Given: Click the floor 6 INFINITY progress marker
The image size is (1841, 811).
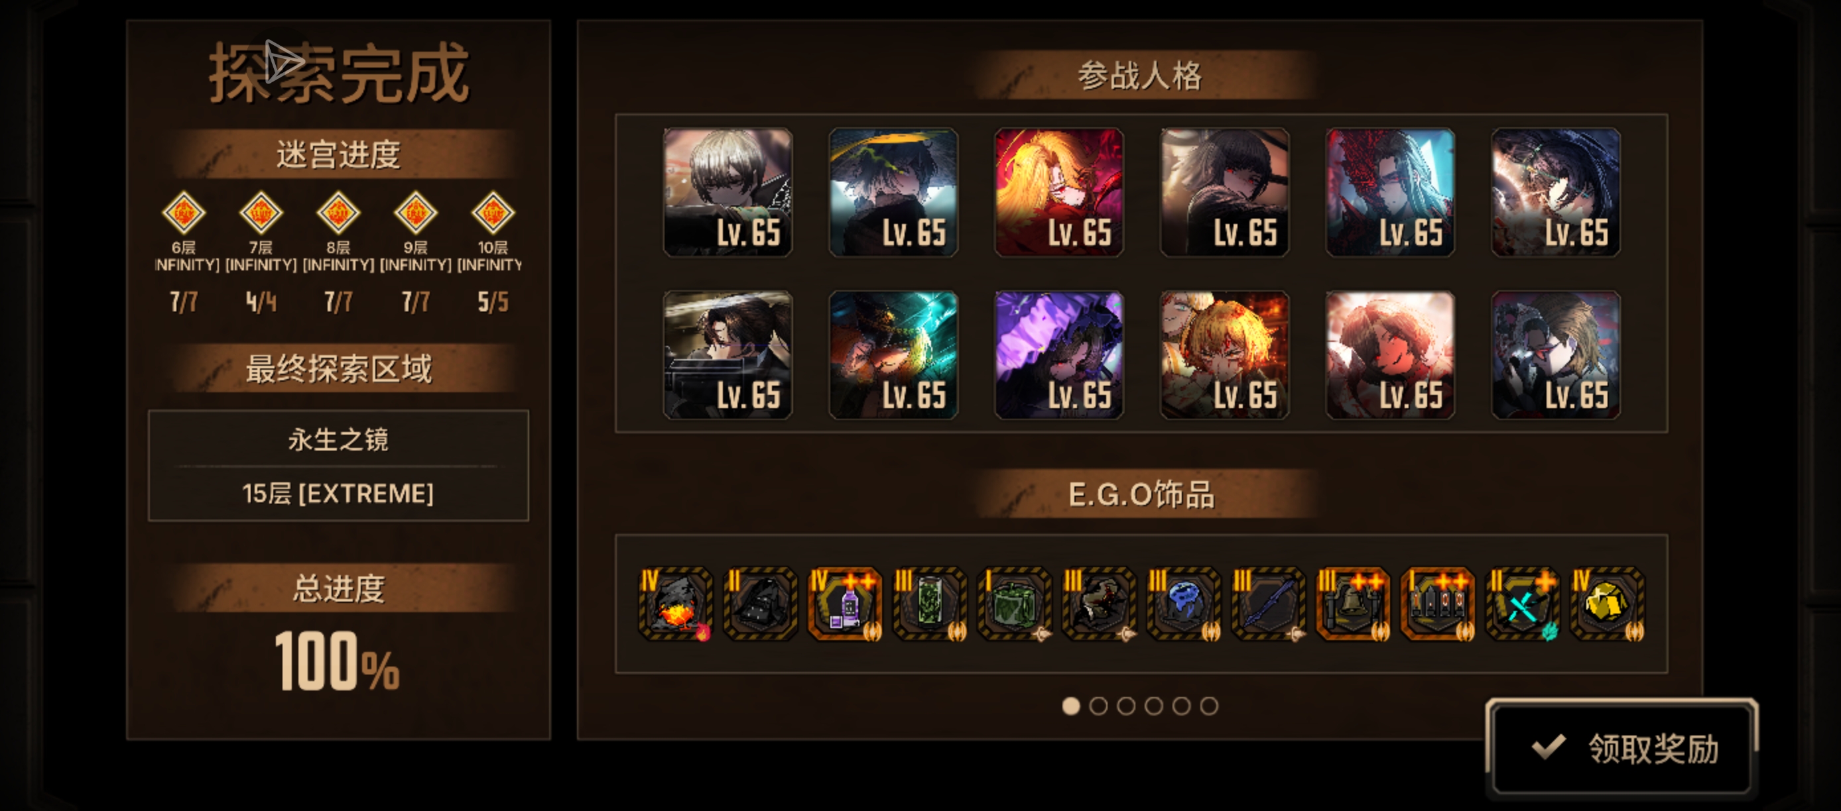Looking at the screenshot, I should (184, 213).
